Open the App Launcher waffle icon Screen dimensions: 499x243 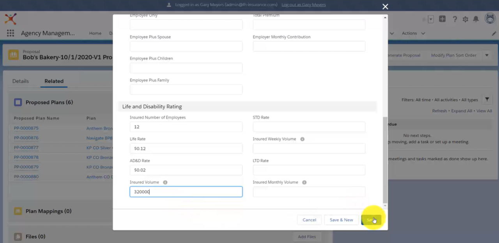tap(11, 33)
